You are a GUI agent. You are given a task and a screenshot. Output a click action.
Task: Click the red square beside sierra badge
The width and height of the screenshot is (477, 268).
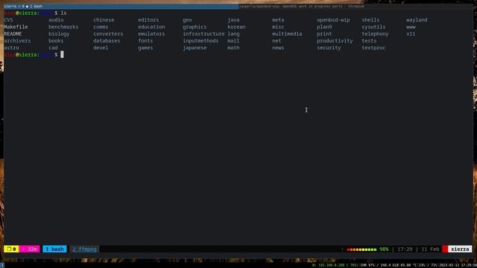click(445, 249)
